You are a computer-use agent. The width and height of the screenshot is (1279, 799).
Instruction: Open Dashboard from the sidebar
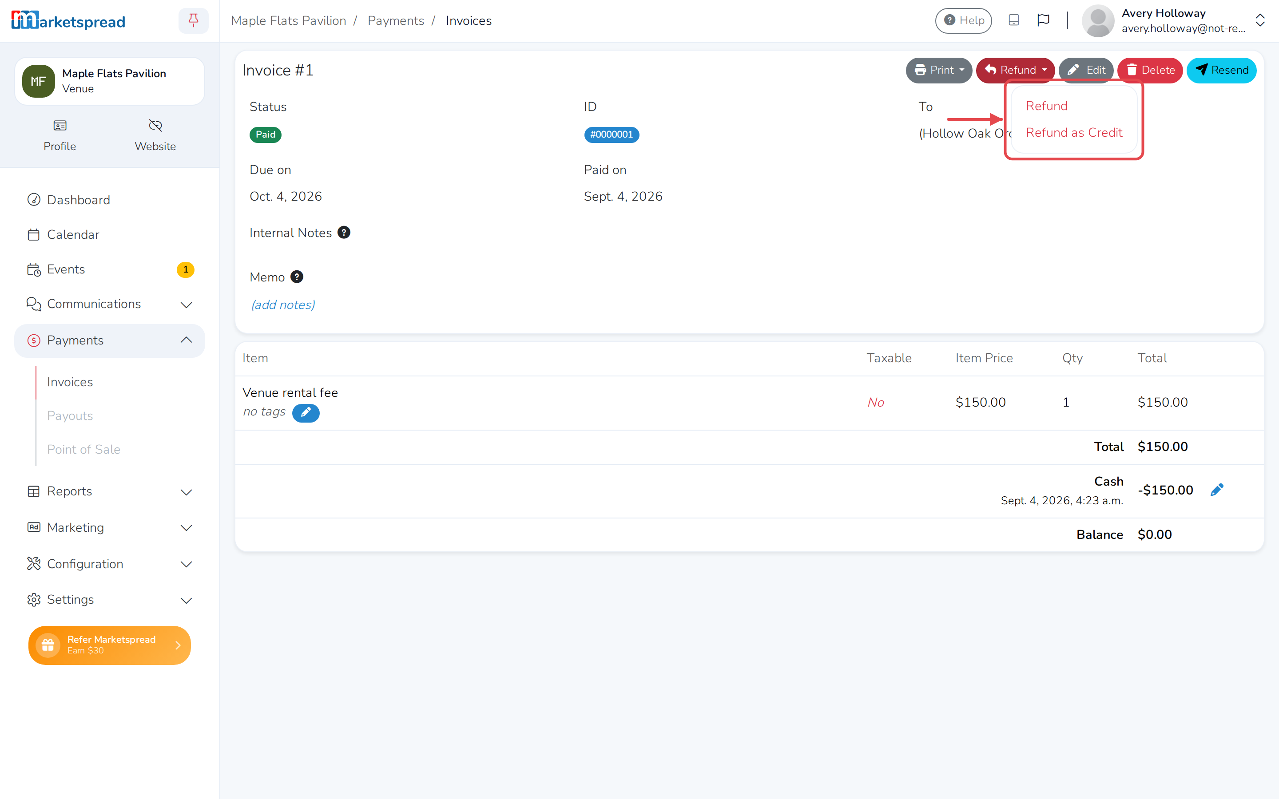point(110,200)
